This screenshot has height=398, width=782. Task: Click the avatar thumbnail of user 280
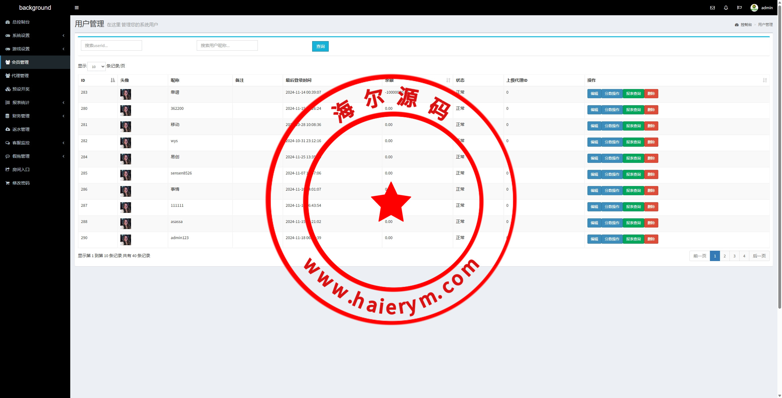tap(126, 110)
